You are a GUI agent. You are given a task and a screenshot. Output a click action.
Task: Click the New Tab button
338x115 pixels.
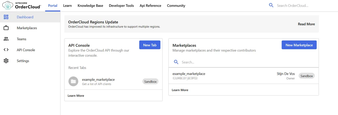pos(150,45)
